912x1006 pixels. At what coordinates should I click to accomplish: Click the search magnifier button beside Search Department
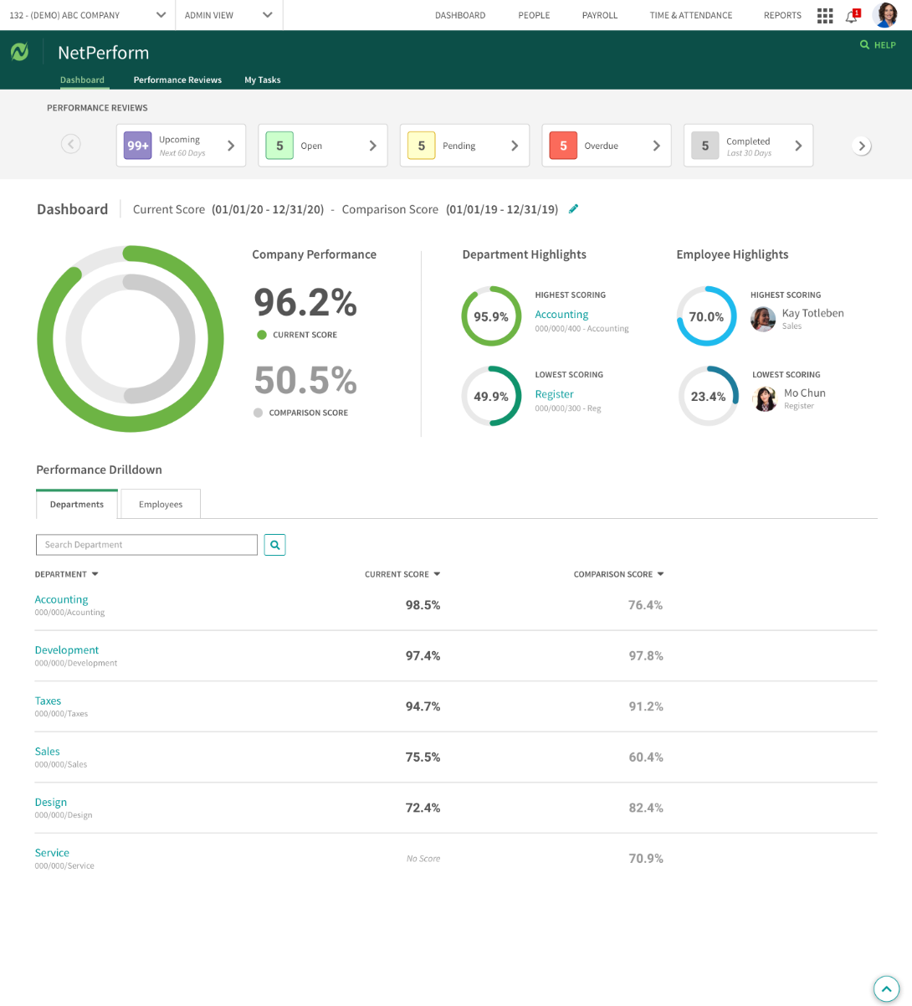274,545
